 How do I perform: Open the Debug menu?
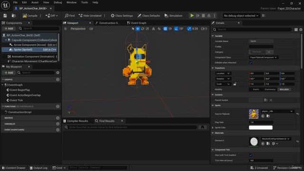[57, 2]
